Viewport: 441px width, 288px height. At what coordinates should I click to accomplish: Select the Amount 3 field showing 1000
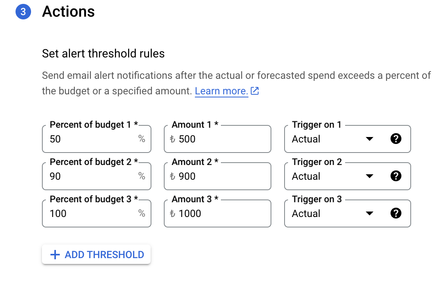coord(217,213)
